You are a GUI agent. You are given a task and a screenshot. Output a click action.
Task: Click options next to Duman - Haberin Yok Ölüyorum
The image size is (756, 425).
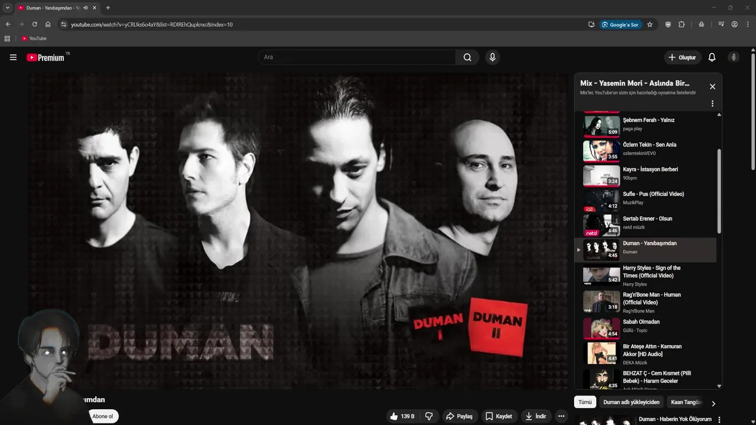pyautogui.click(x=719, y=419)
